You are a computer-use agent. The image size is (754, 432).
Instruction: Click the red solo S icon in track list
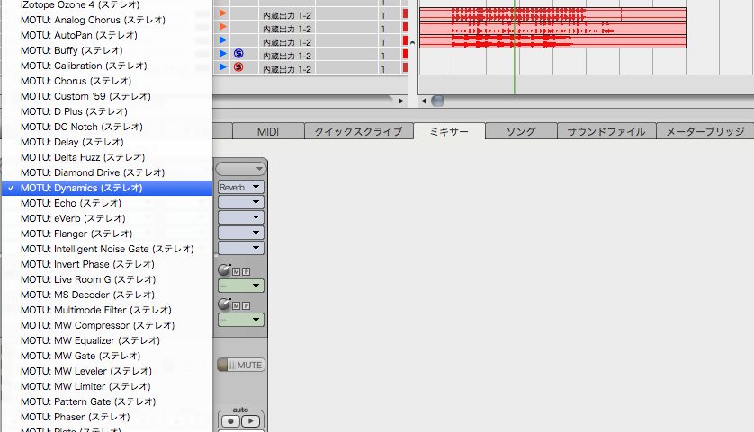[238, 67]
